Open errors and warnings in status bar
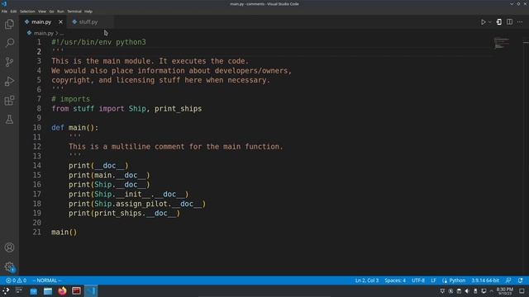Viewport: 529px width, 297px height. [x=16, y=280]
